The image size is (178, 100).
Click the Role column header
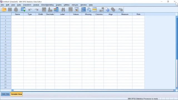pos(139,14)
